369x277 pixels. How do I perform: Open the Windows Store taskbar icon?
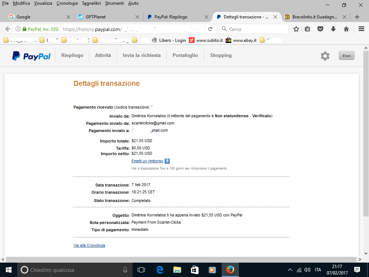[x=195, y=270]
